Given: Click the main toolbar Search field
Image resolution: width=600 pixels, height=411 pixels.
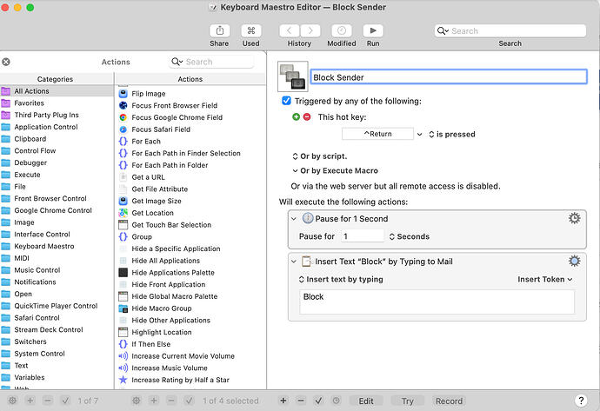Looking at the screenshot, I should pos(510,31).
